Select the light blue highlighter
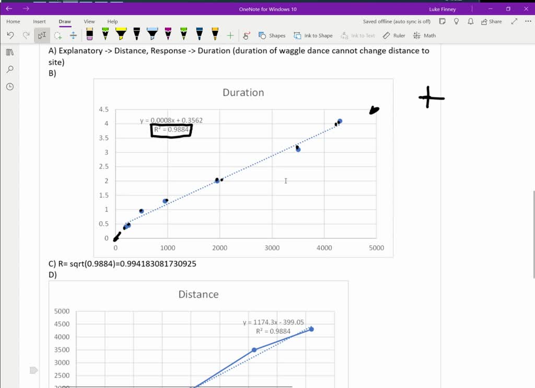Image resolution: width=535 pixels, height=388 pixels. pyautogui.click(x=152, y=34)
